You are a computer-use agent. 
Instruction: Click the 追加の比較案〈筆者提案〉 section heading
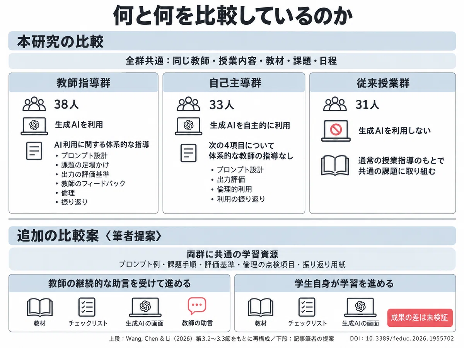89,237
